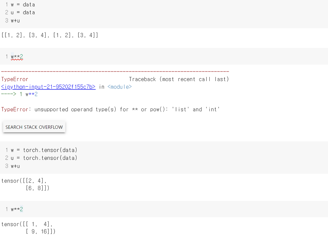The height and width of the screenshot is (238, 328).
Task: Click the 'u = torch.tensor(data)' code line
Action: click(x=44, y=158)
